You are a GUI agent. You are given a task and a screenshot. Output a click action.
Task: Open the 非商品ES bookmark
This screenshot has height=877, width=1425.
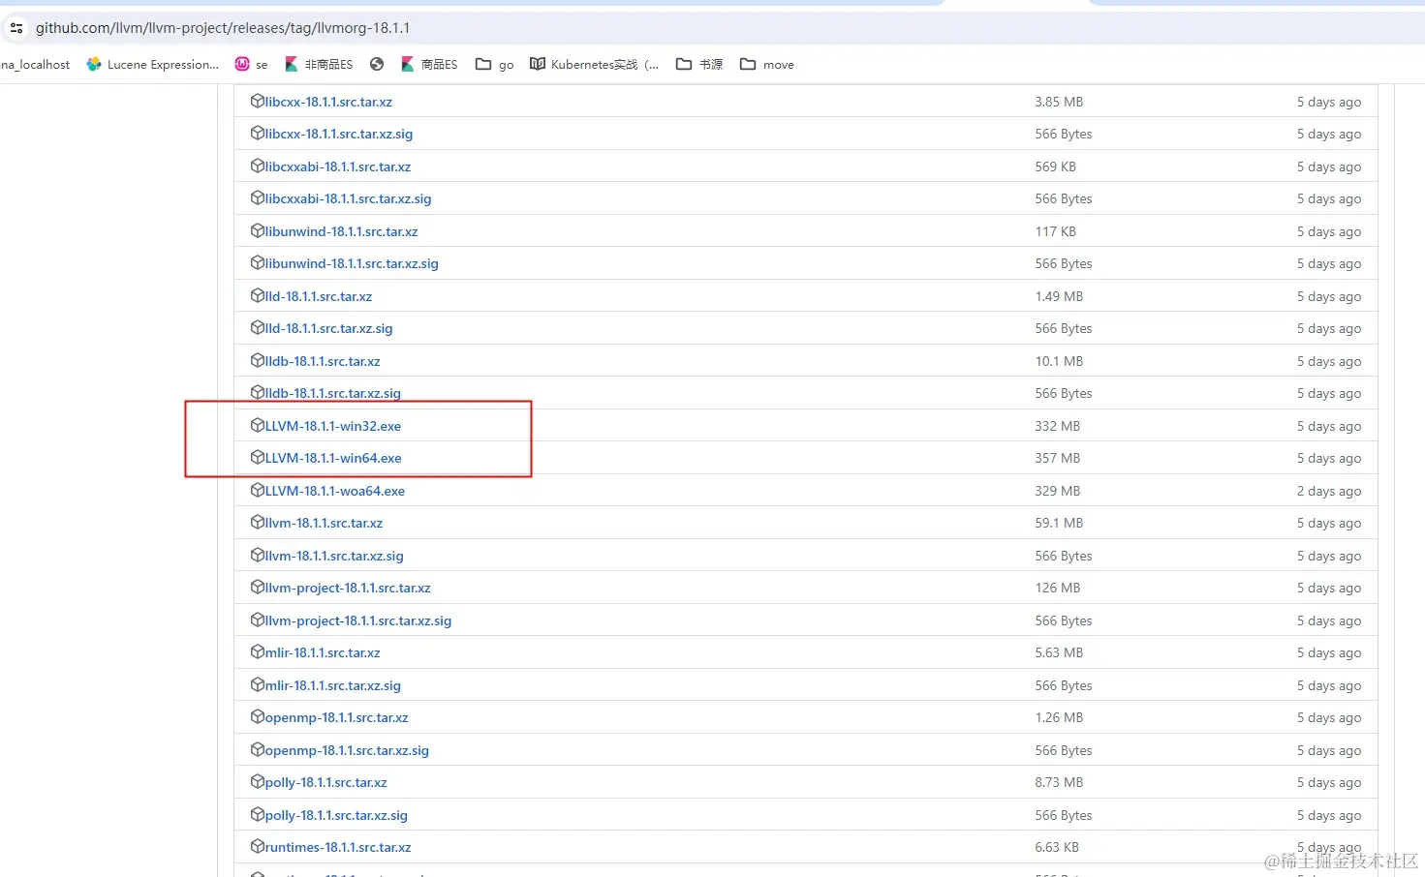[x=319, y=65]
